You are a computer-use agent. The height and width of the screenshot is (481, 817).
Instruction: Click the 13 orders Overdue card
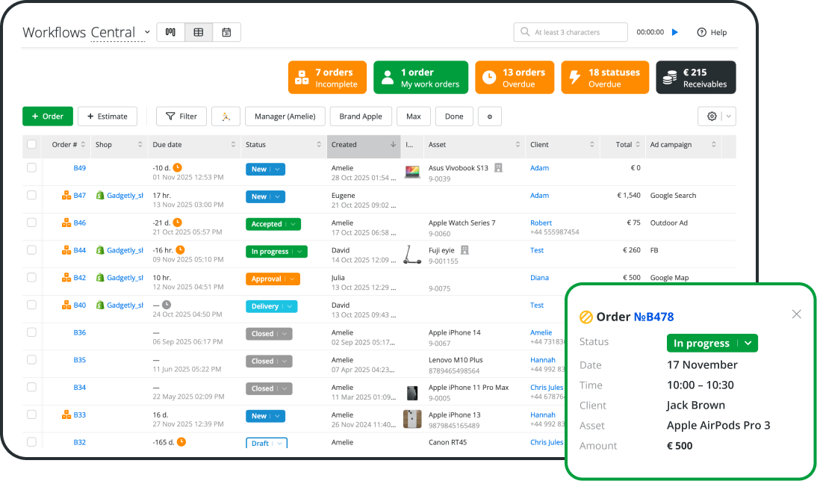[x=514, y=77]
